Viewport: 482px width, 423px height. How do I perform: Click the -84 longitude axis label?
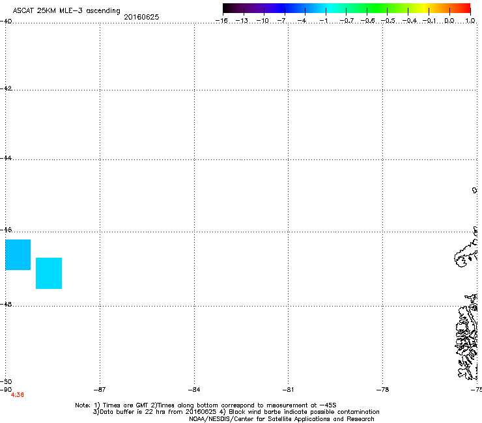point(194,390)
